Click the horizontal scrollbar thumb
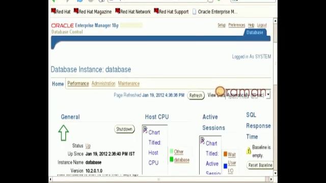This screenshot has height=183, width=326. [x=159, y=179]
